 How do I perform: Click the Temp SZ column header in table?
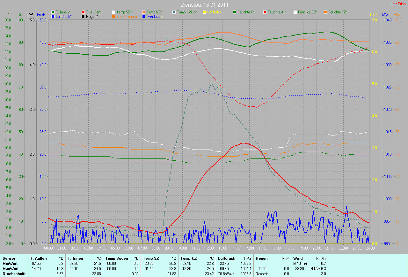[151, 258]
